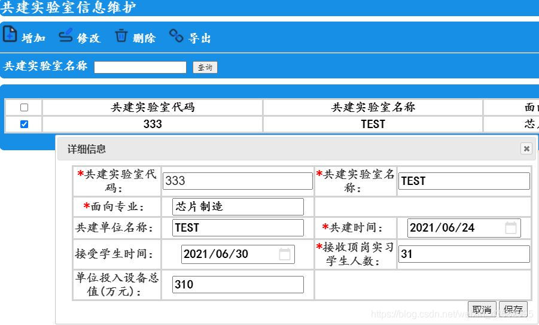Image resolution: width=539 pixels, height=325 pixels.
Task: Click the 单位投入设备总值 field with 310
Action: (x=238, y=284)
